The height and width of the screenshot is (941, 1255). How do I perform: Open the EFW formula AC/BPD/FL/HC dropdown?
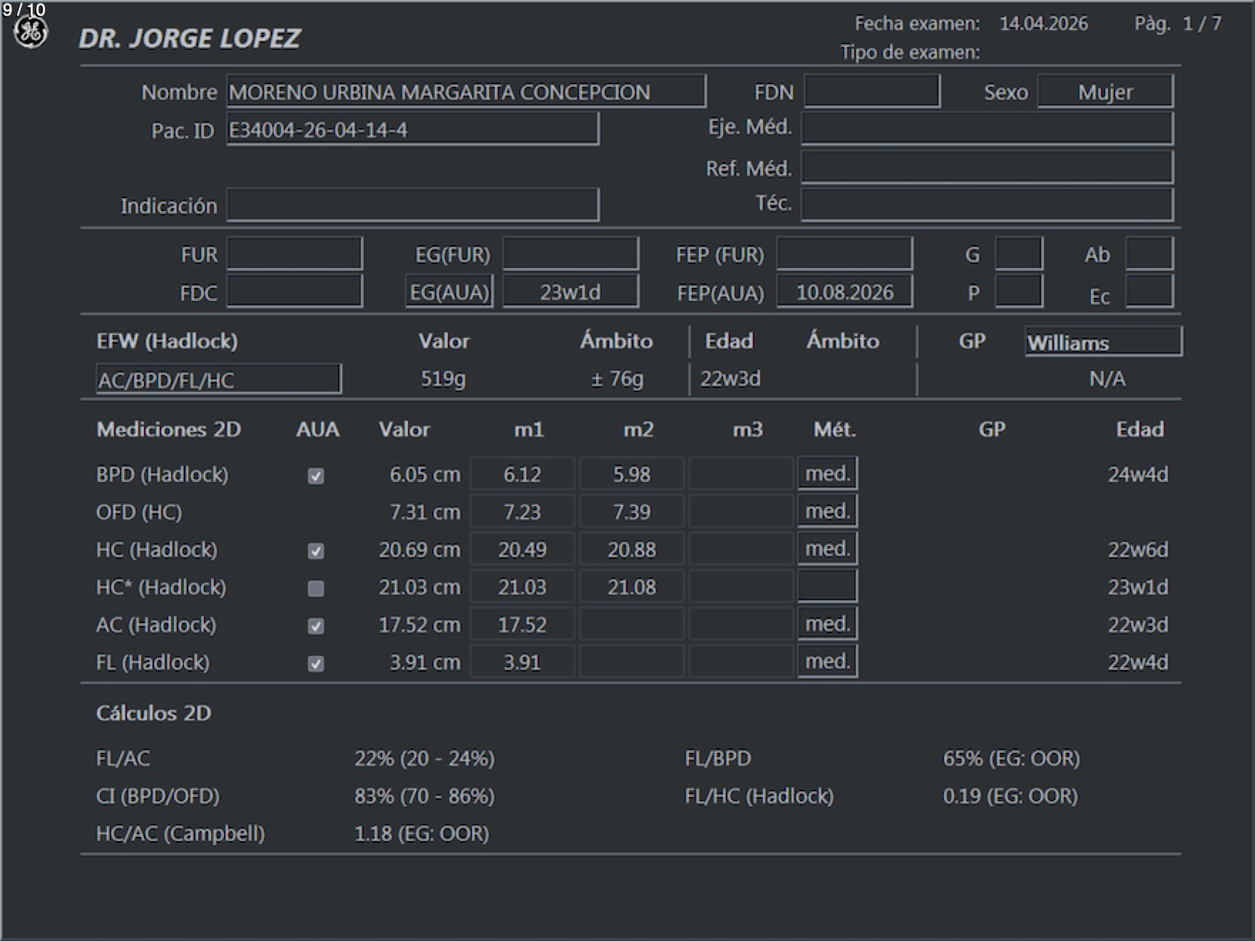(218, 379)
